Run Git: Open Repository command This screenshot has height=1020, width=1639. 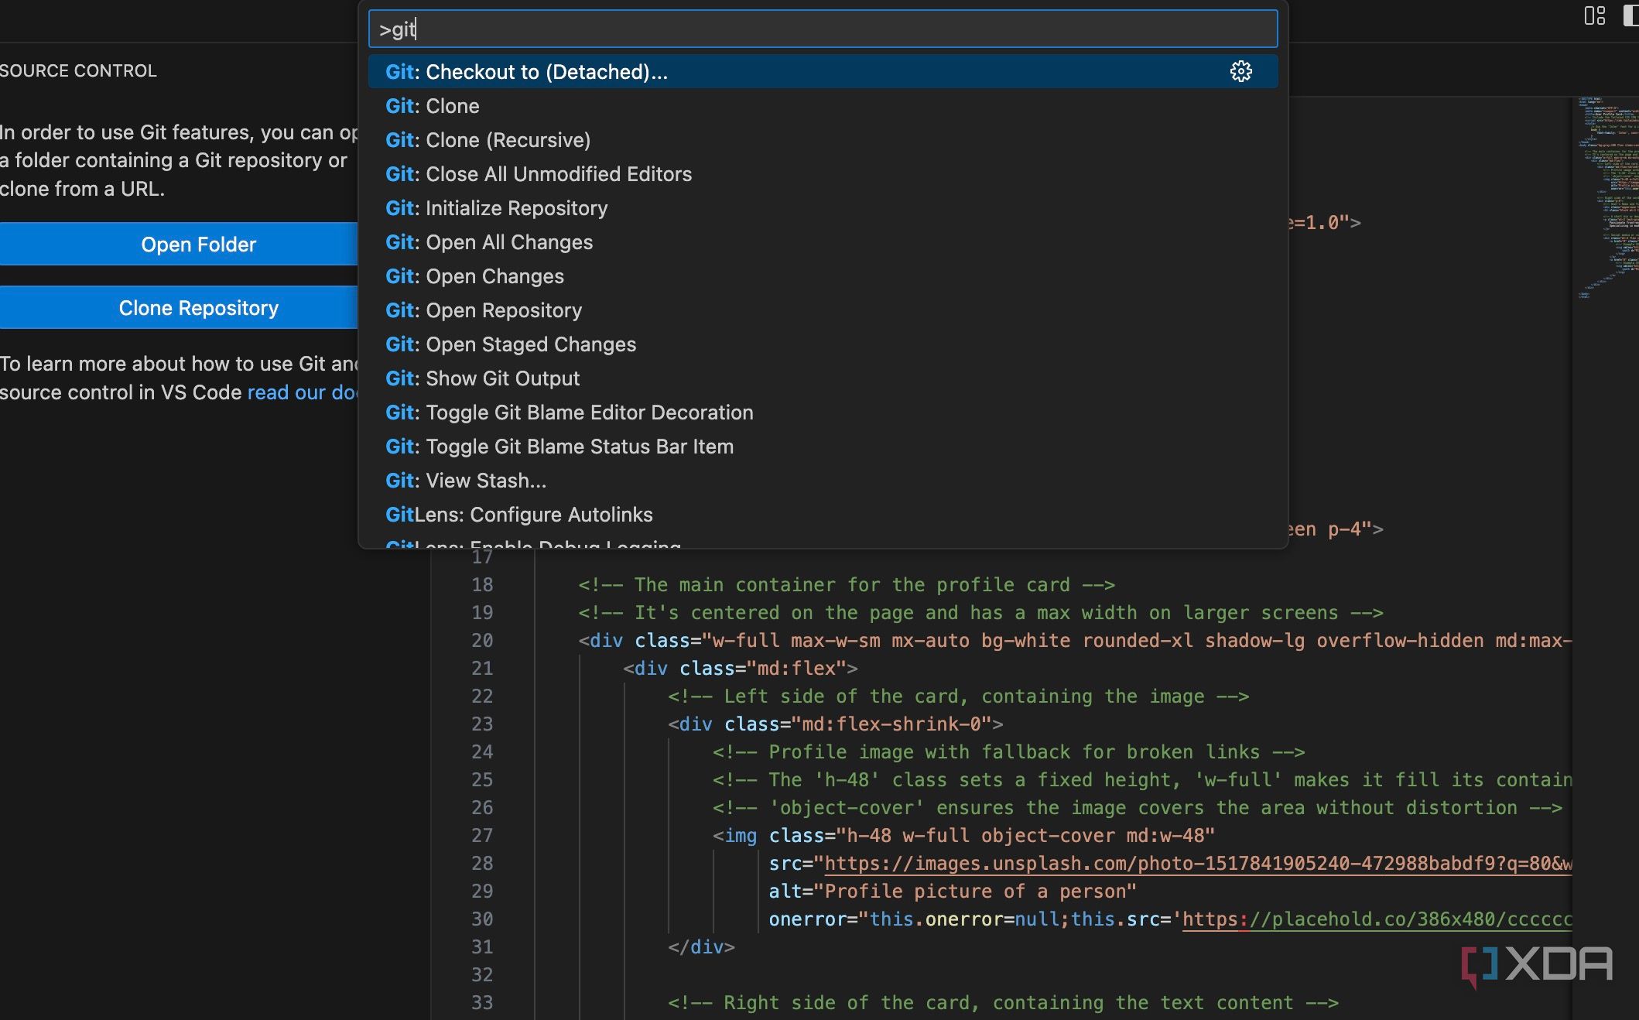pos(823,310)
